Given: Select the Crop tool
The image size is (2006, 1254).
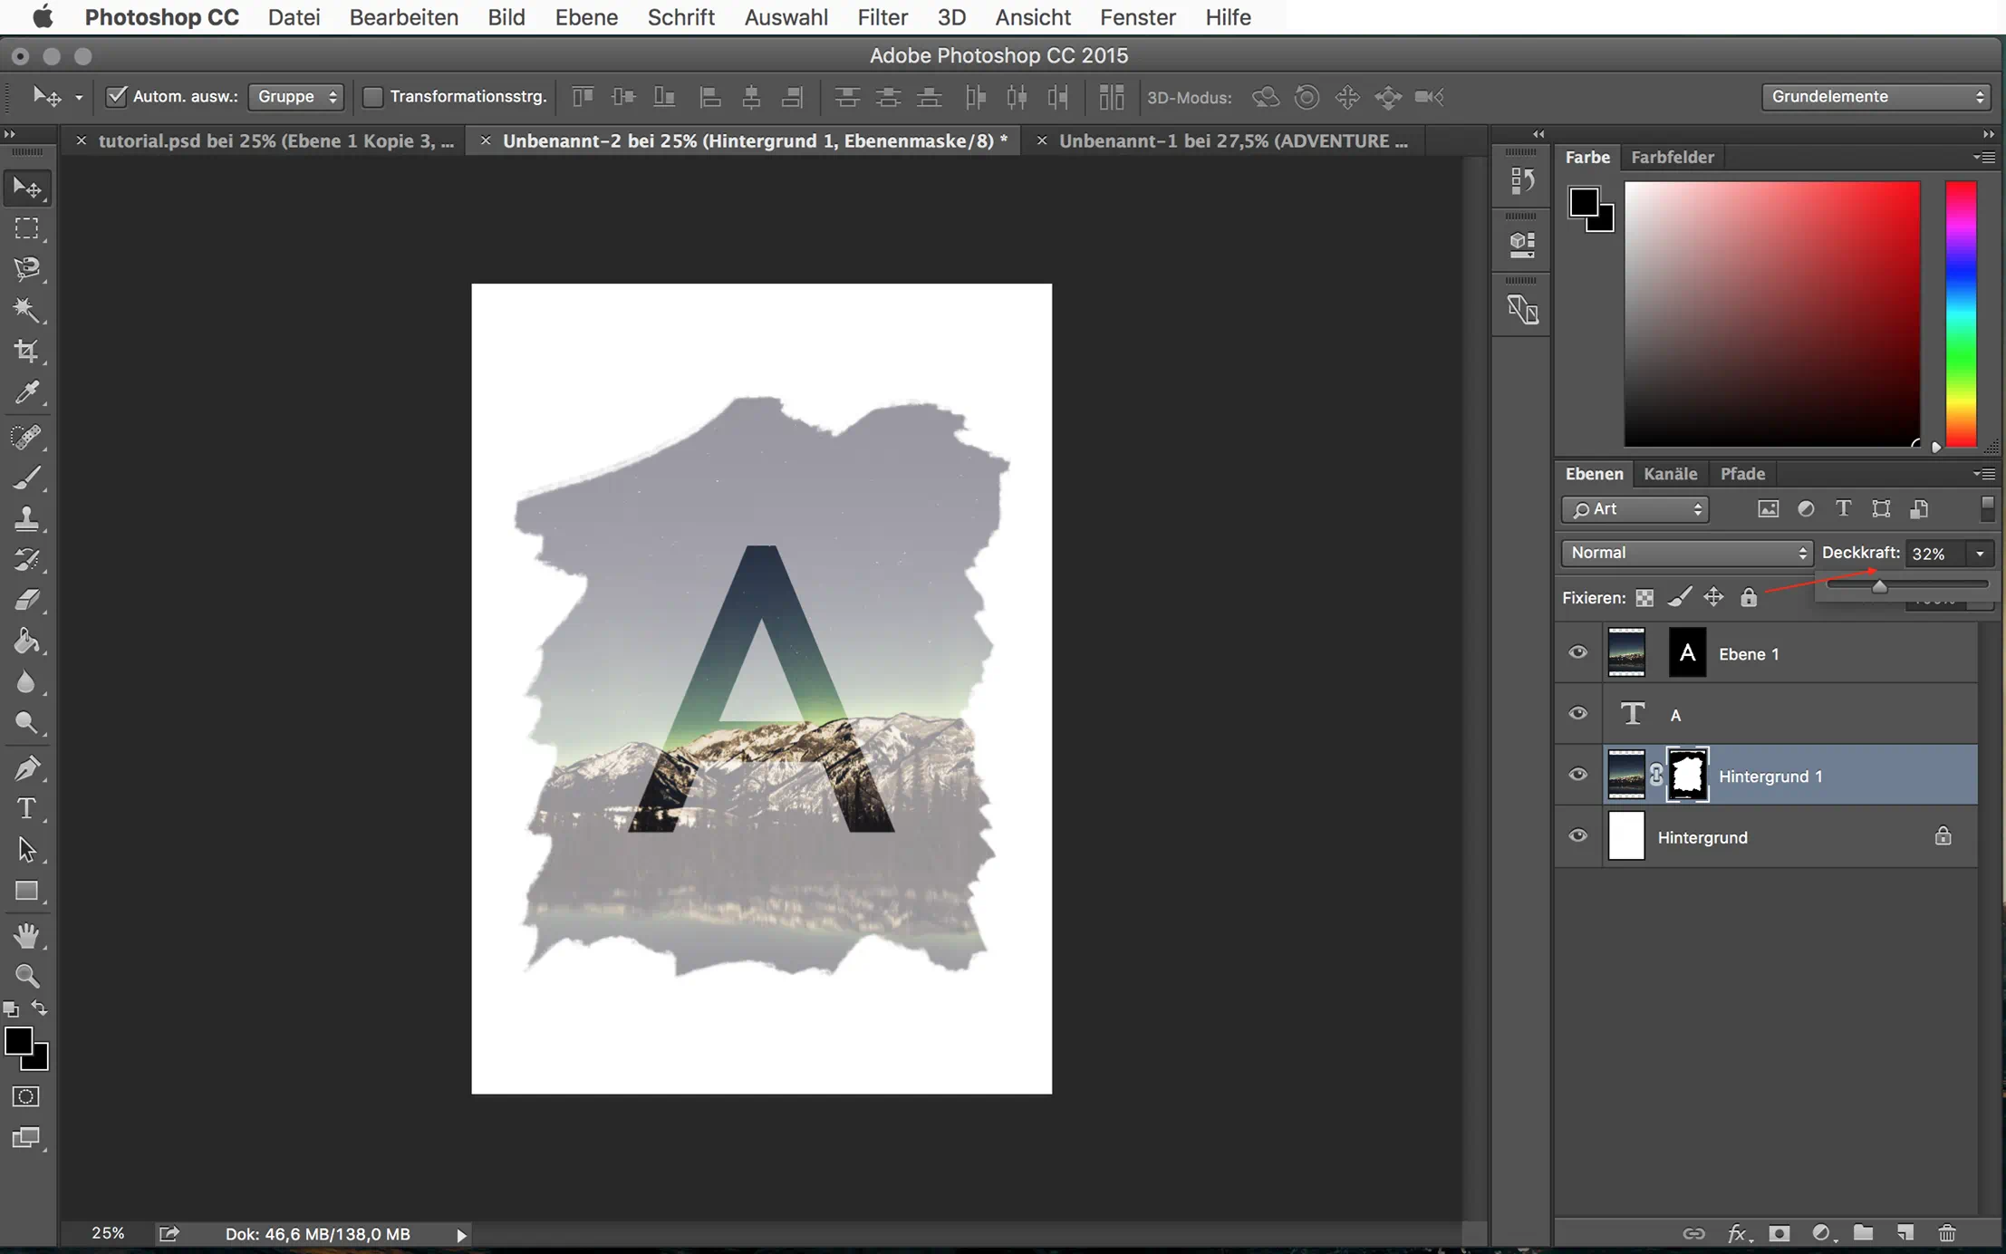Looking at the screenshot, I should coord(26,352).
